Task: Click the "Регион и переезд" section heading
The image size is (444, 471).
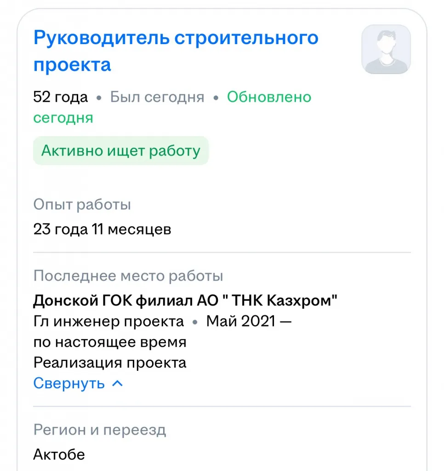Action: [x=100, y=430]
